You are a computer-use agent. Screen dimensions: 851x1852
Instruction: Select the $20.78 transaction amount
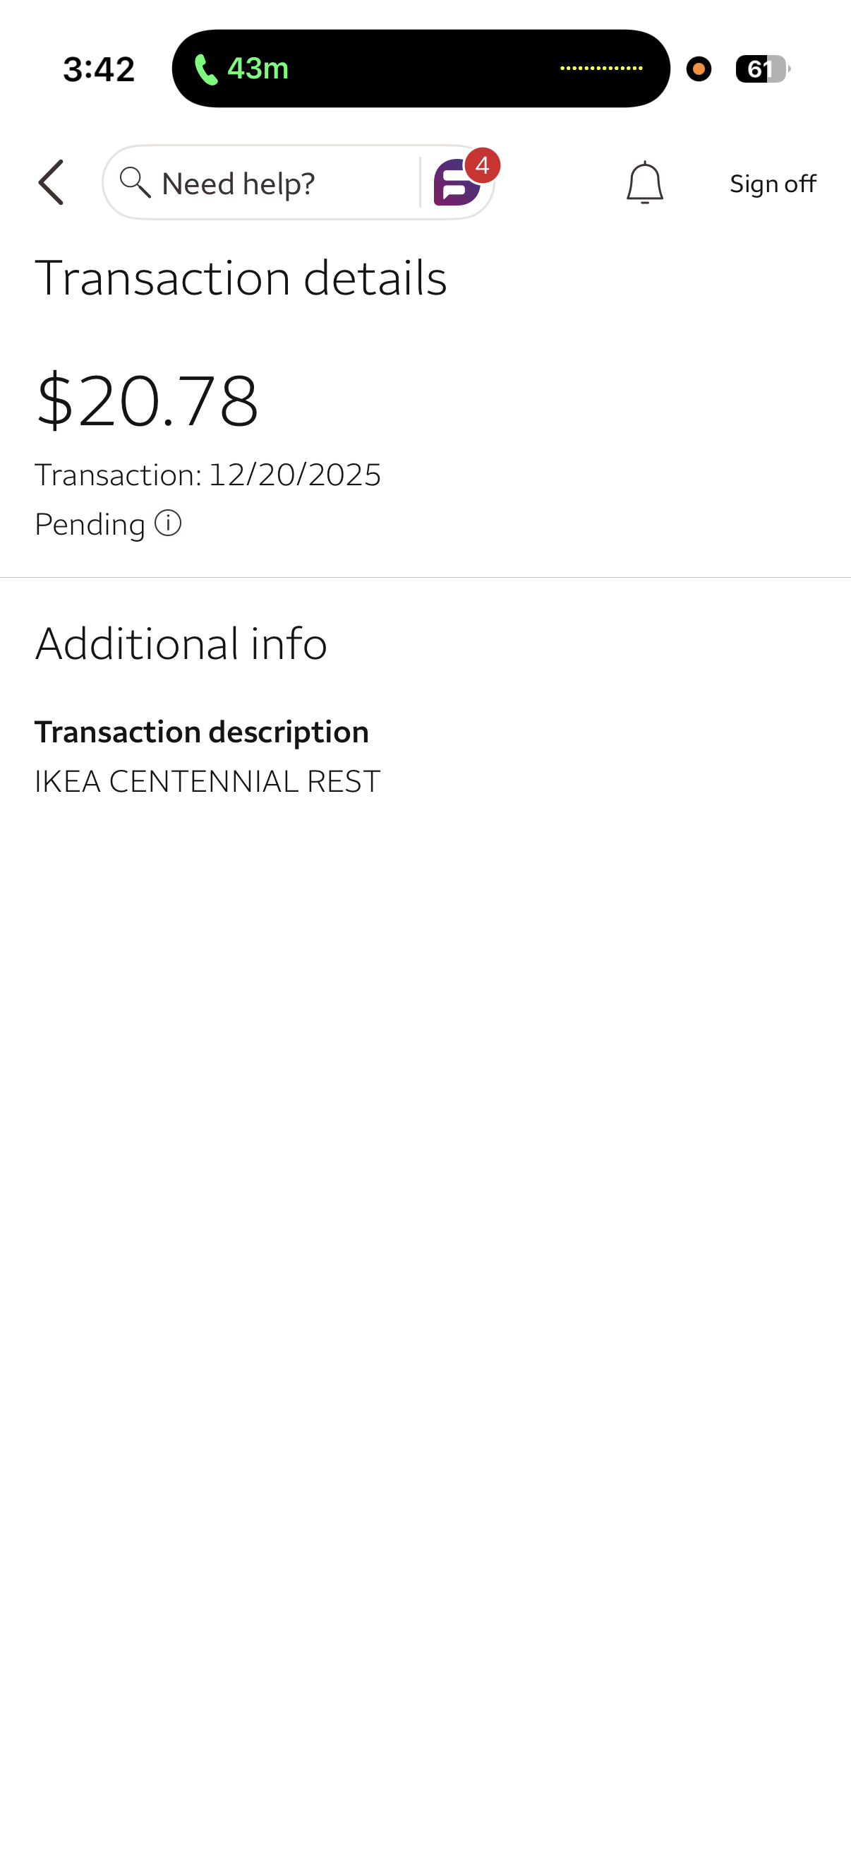(147, 400)
